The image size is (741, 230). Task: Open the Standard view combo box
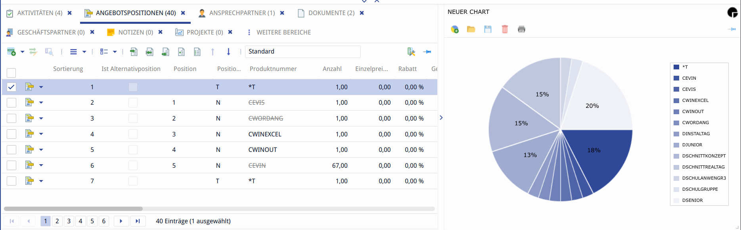pos(303,52)
